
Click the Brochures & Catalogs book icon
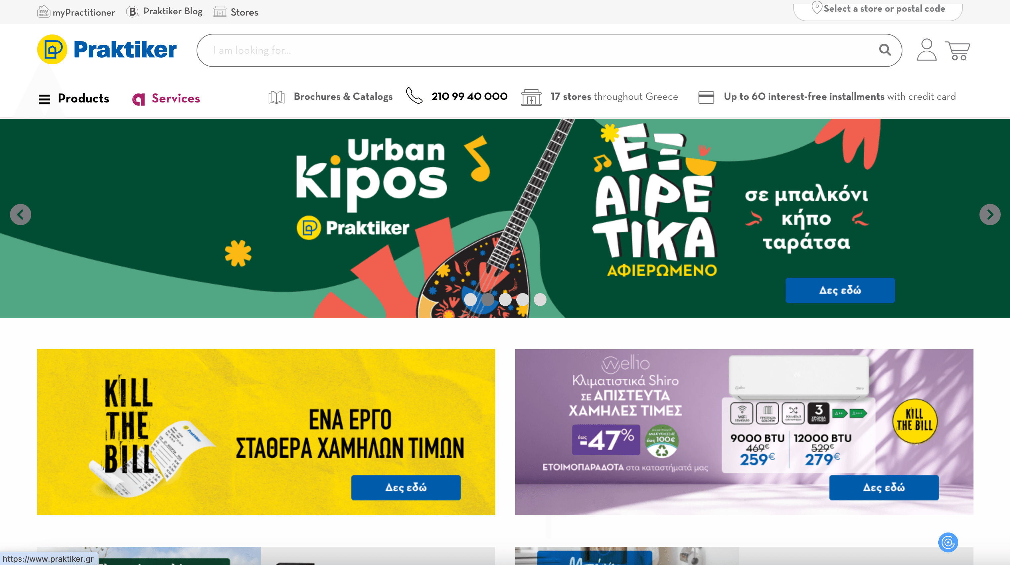277,97
